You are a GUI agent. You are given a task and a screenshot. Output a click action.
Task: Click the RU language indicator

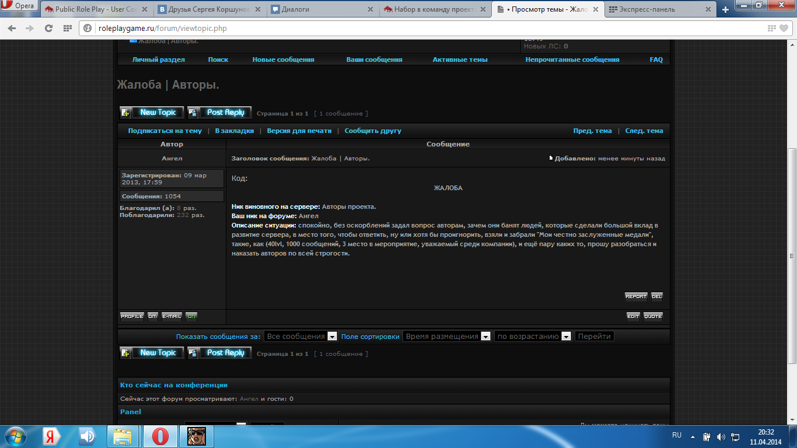point(677,435)
